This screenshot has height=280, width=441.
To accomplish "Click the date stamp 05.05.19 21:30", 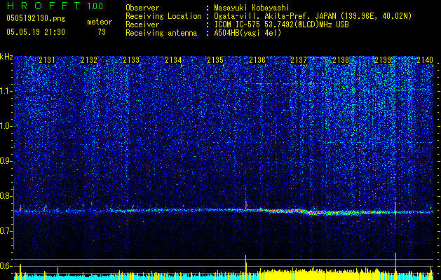I will tap(36, 32).
